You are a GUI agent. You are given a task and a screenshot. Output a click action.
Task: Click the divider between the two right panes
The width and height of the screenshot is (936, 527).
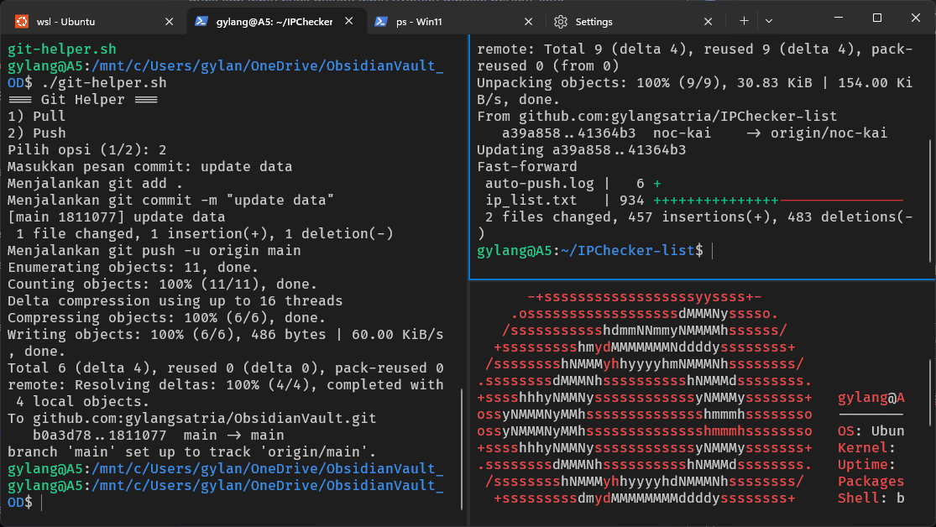[702, 279]
